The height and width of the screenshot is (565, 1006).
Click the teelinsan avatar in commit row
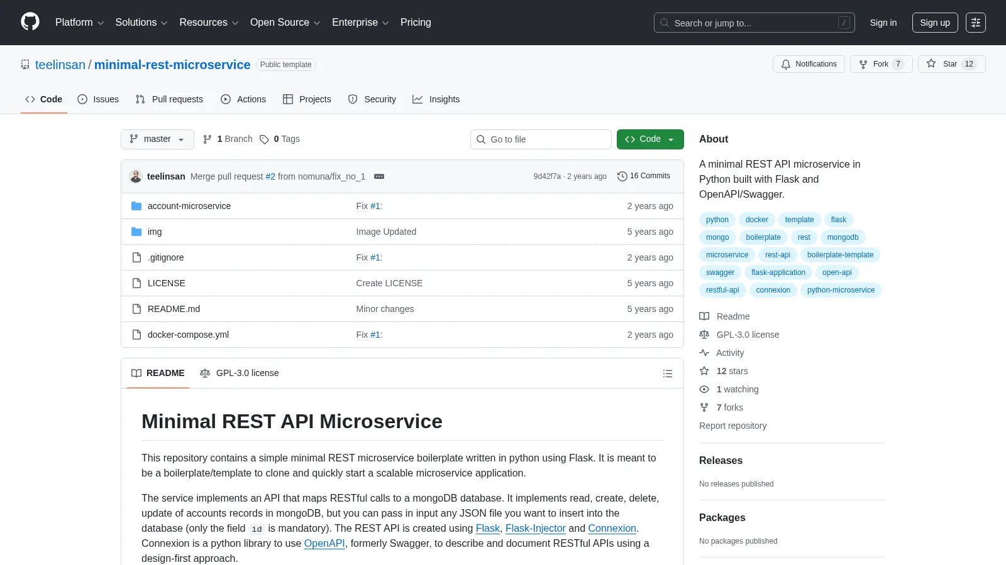(136, 176)
